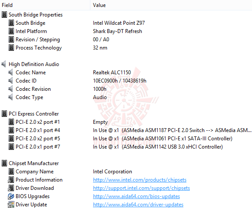This screenshot has height=212, width=252.
Task: Click the Realtek ALC1150 value
Action: (112, 73)
